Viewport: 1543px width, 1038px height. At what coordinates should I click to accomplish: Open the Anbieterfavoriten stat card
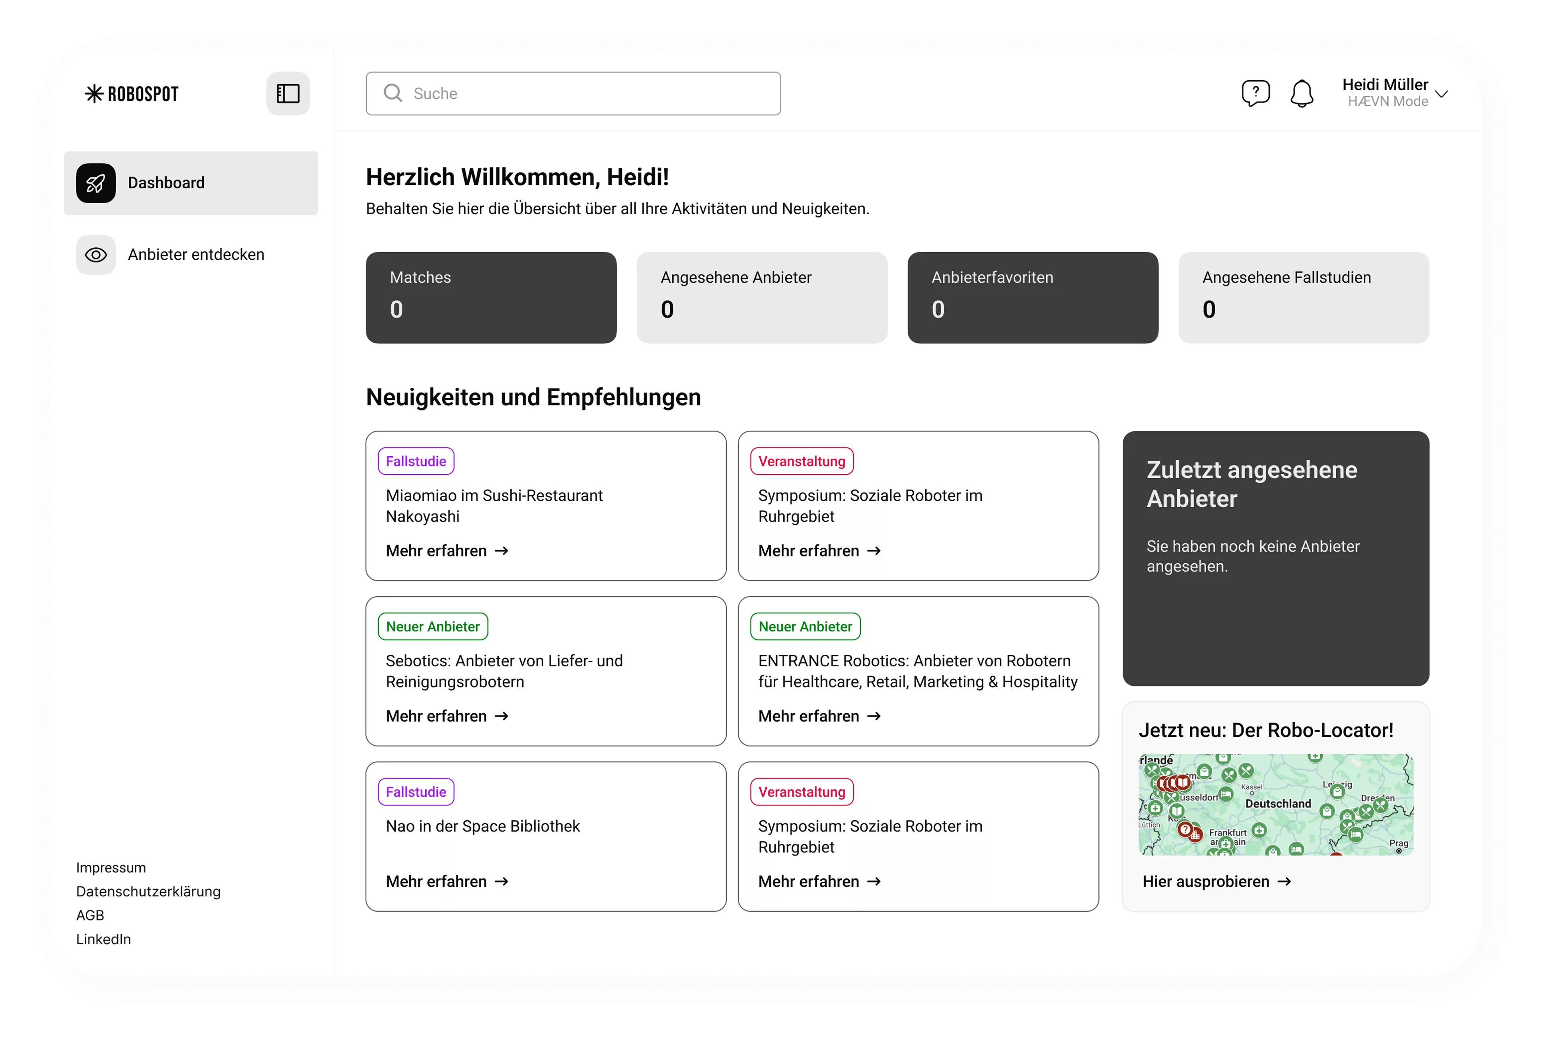1033,297
